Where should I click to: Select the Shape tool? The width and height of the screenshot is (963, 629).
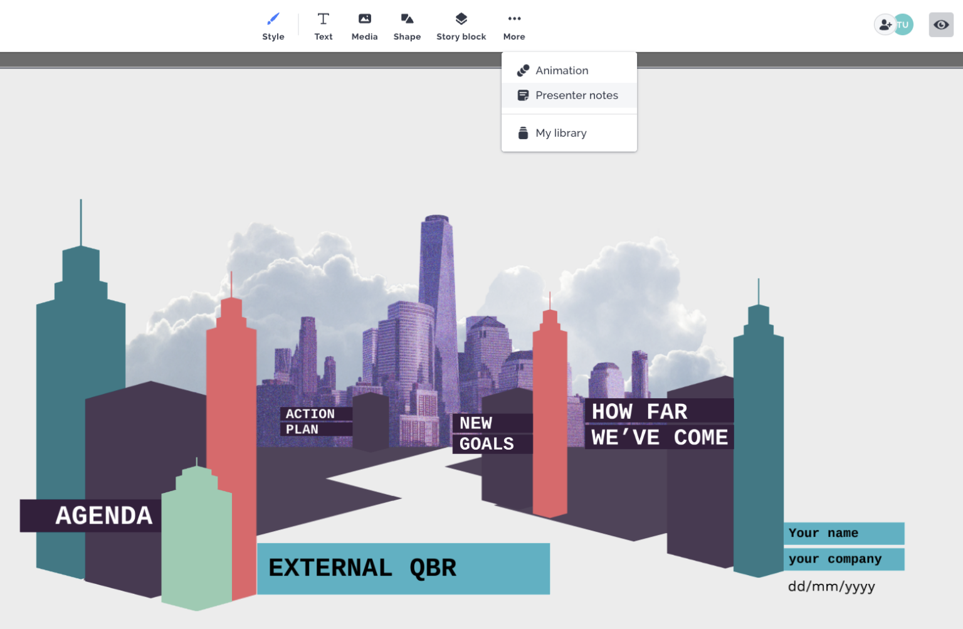[407, 25]
